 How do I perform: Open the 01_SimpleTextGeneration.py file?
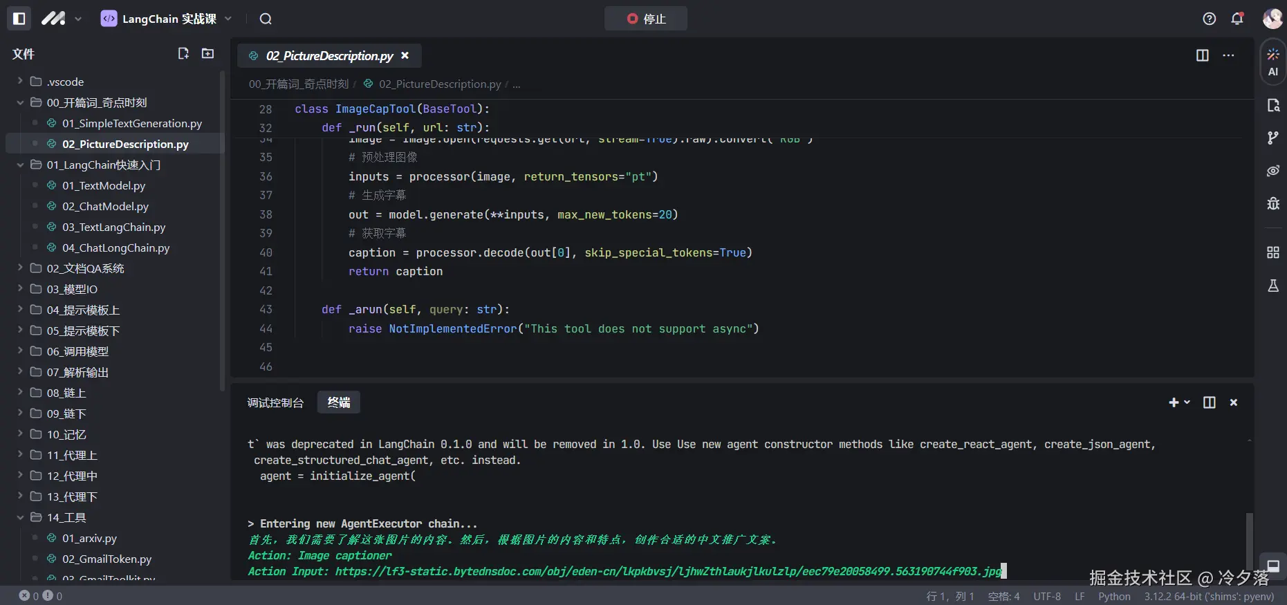[131, 123]
